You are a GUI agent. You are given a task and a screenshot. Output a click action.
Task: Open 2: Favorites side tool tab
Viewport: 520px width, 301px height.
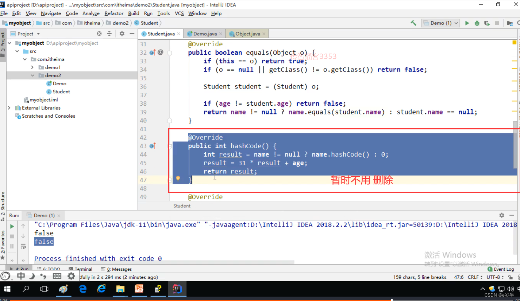pyautogui.click(x=3, y=245)
